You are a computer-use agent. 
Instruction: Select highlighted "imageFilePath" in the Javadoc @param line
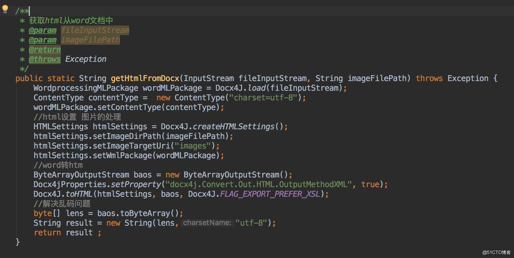point(90,40)
